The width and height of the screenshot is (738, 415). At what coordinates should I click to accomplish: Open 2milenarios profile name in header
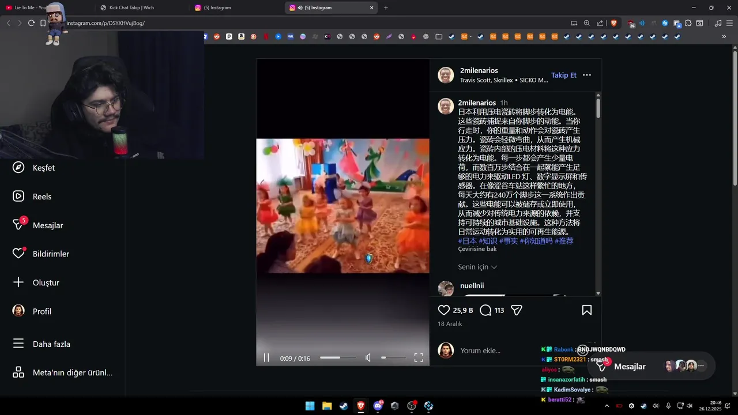[479, 70]
